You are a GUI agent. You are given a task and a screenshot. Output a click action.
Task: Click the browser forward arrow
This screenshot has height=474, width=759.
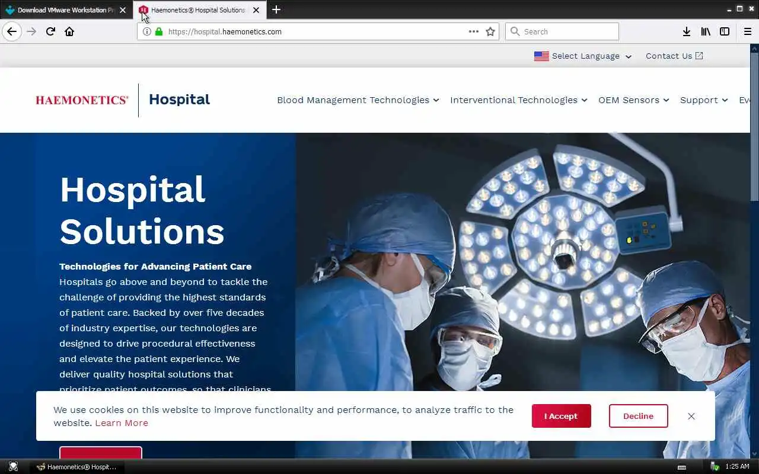pyautogui.click(x=31, y=31)
